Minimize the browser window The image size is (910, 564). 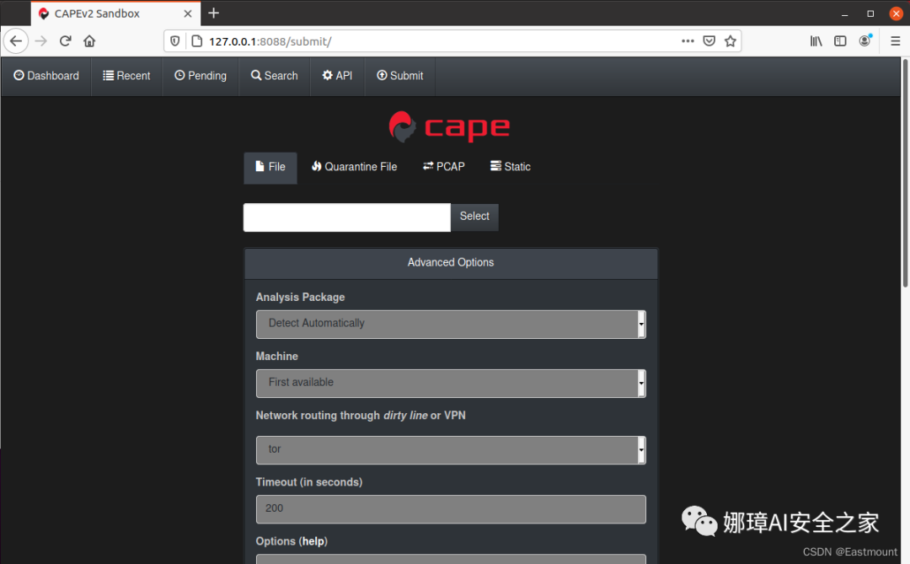[x=845, y=13]
